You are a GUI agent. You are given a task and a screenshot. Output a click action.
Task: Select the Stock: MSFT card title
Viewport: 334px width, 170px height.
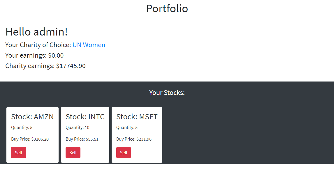tap(137, 117)
